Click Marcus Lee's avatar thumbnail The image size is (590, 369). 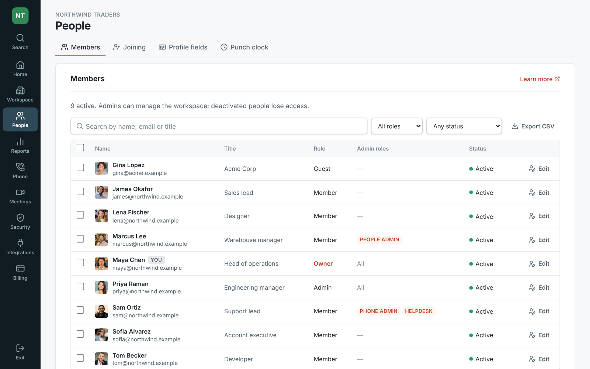click(101, 240)
